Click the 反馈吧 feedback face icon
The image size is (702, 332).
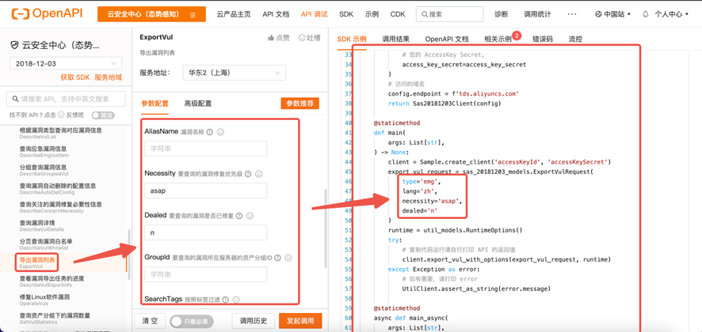pos(60,115)
